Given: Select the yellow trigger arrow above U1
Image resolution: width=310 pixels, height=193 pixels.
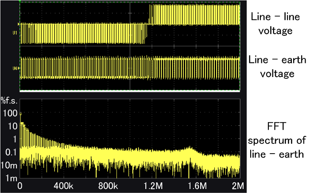Looking at the screenshot, I should tap(18, 23).
